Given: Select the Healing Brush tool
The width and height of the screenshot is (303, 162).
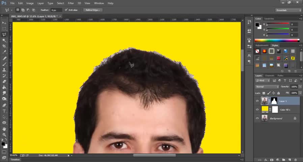Looking at the screenshot, I should [x=4, y=58].
